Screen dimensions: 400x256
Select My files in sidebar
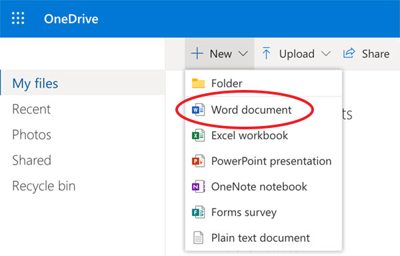click(83, 83)
